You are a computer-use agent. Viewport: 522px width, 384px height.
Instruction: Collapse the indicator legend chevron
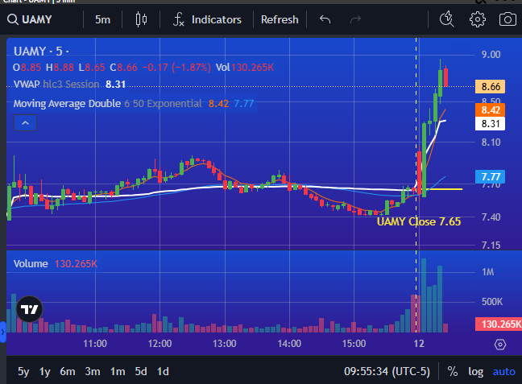tap(25, 123)
